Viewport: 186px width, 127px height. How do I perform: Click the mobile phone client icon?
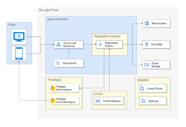click(x=19, y=53)
